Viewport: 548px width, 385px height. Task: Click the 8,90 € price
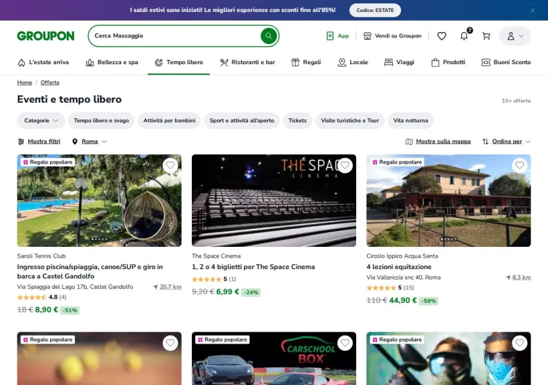[47, 310]
